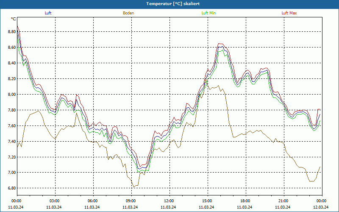Click the 03:00 time axis label
Viewport: 339px width, 212px height.
click(55, 201)
